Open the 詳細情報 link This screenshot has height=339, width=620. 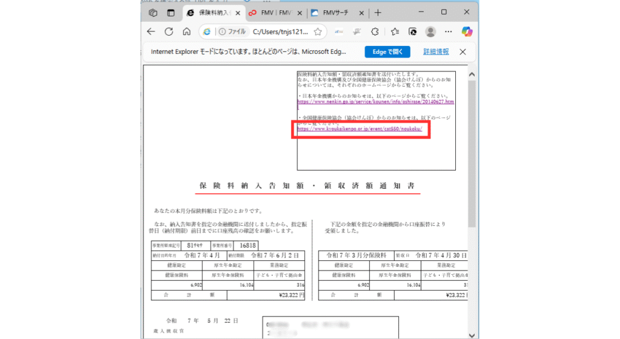point(436,52)
